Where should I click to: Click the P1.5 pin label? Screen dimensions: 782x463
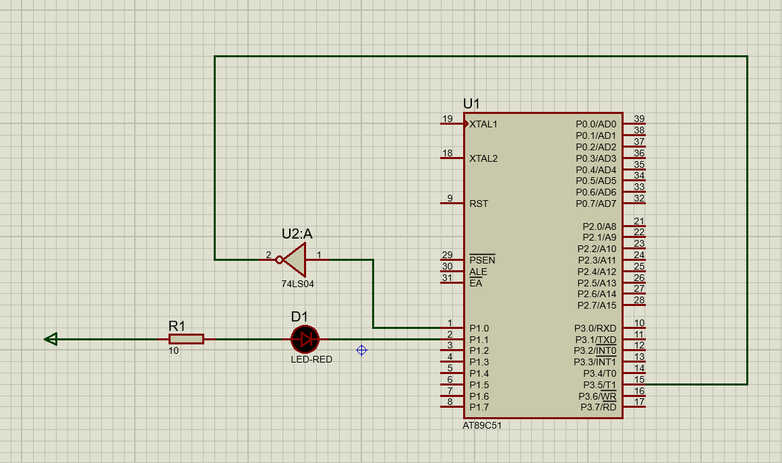click(x=479, y=385)
